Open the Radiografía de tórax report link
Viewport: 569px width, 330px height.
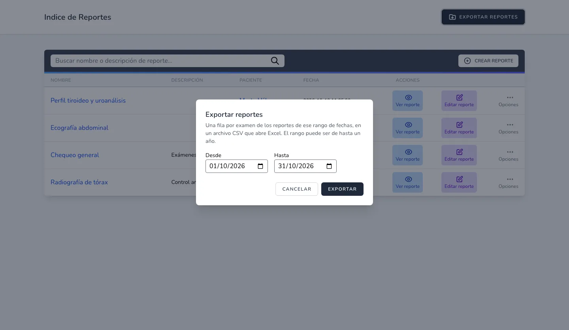[x=79, y=182]
